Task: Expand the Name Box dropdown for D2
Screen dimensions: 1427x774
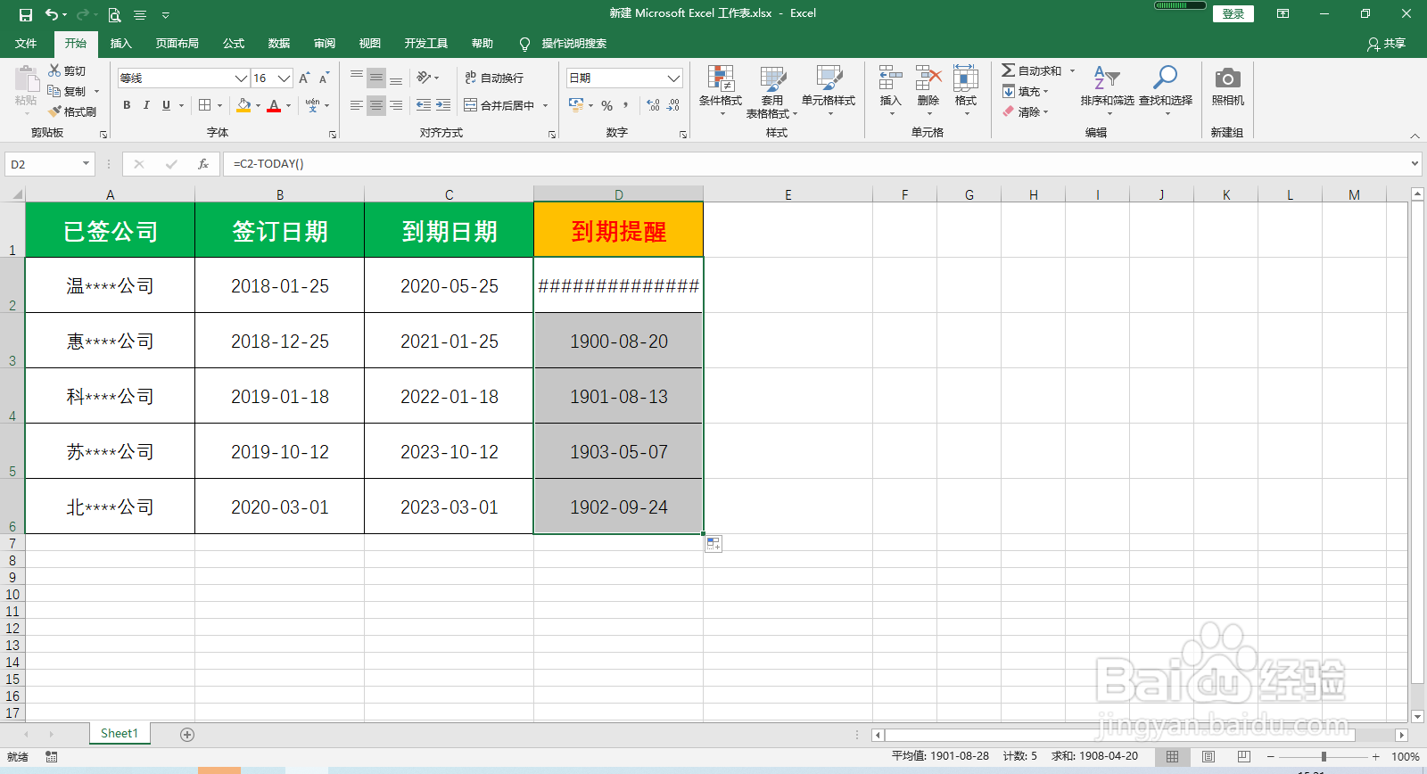Action: tap(86, 164)
